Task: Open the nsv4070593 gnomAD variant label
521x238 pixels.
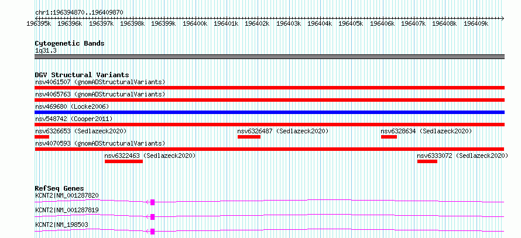Action: (100, 143)
